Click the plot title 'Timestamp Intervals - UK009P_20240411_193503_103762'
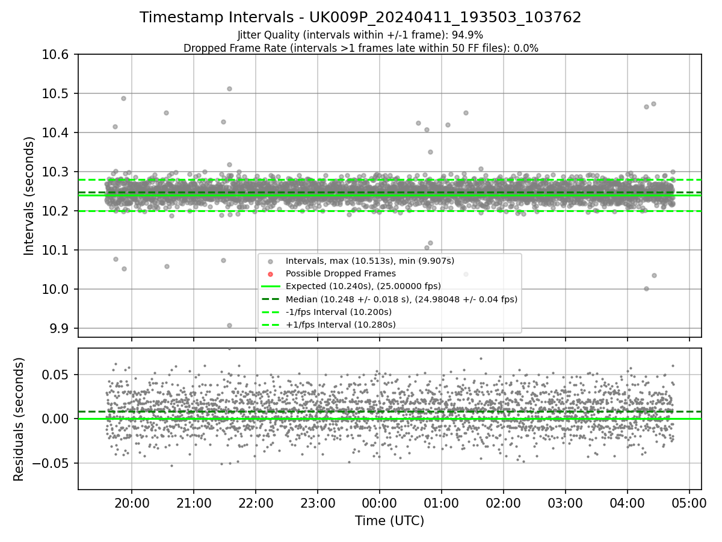Image resolution: width=722 pixels, height=542 pixels. [360, 17]
